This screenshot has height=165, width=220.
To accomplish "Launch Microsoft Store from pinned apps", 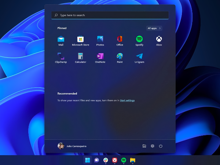I will pyautogui.click(x=80, y=41).
